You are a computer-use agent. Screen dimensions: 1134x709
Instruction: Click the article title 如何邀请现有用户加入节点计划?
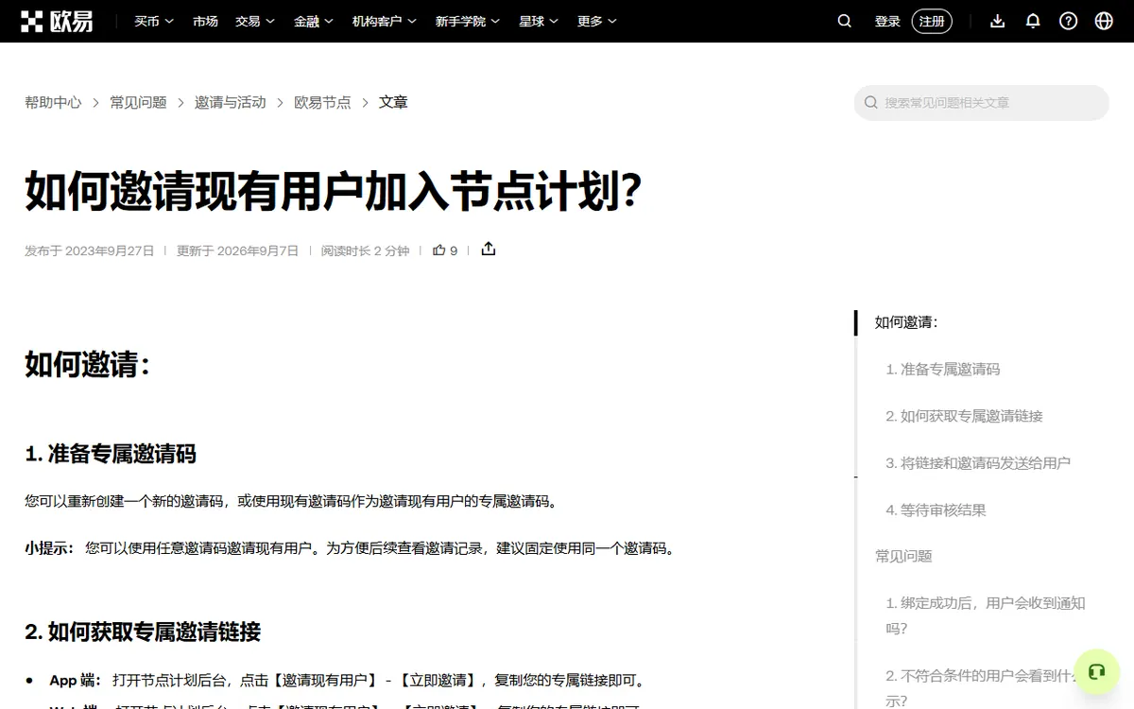(334, 190)
